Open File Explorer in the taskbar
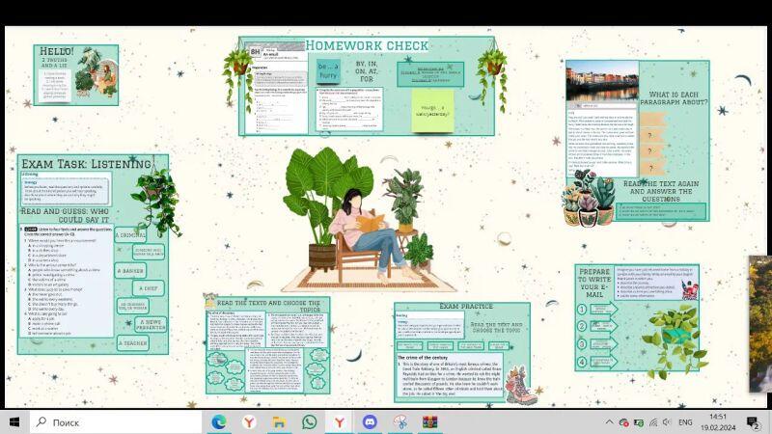 [279, 422]
